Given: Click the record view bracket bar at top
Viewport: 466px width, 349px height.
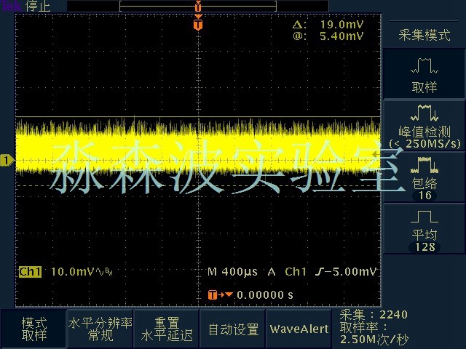Looking at the screenshot, I should [x=198, y=7].
